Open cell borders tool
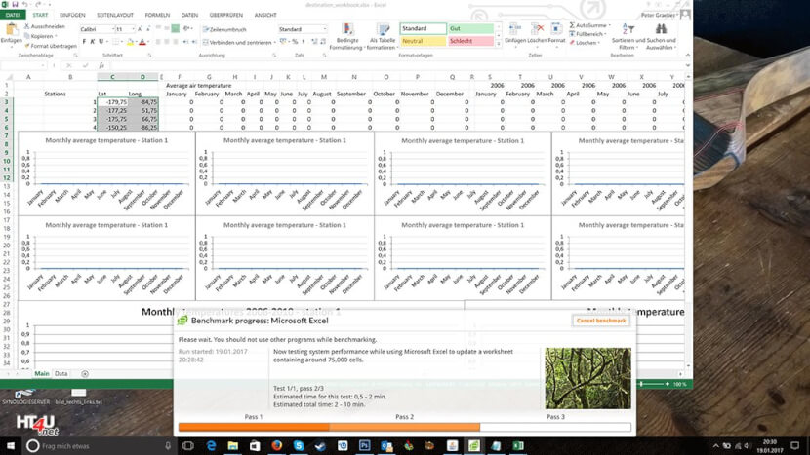This screenshot has height=455, width=810. coord(116,42)
